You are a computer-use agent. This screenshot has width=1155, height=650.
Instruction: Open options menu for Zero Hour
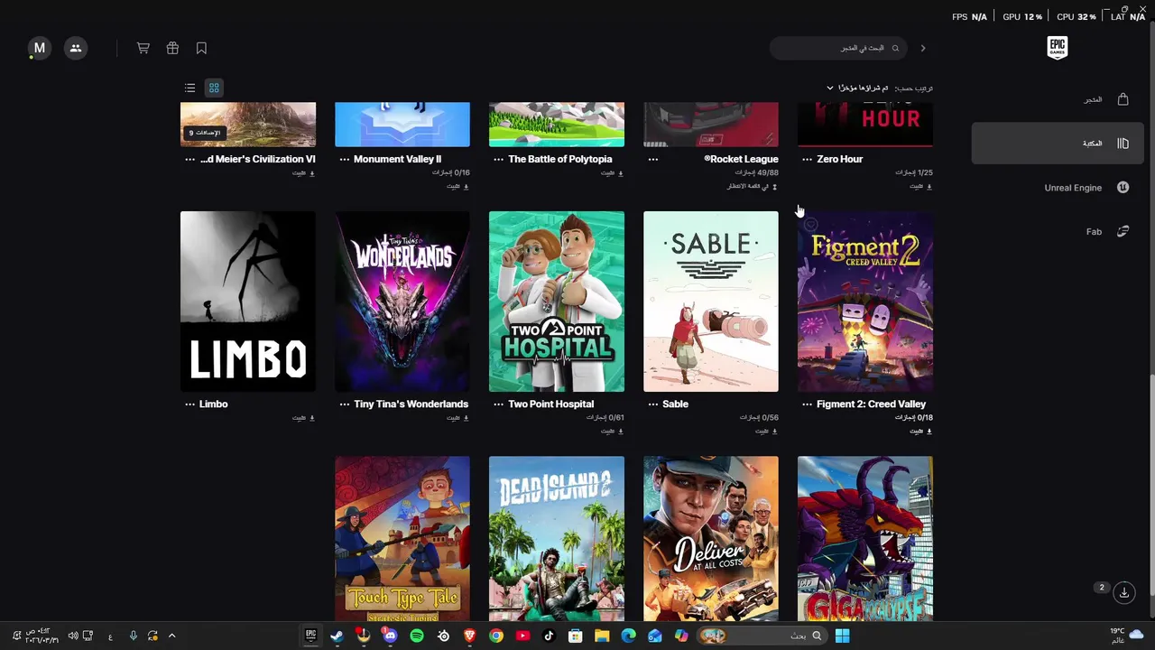coord(807,159)
